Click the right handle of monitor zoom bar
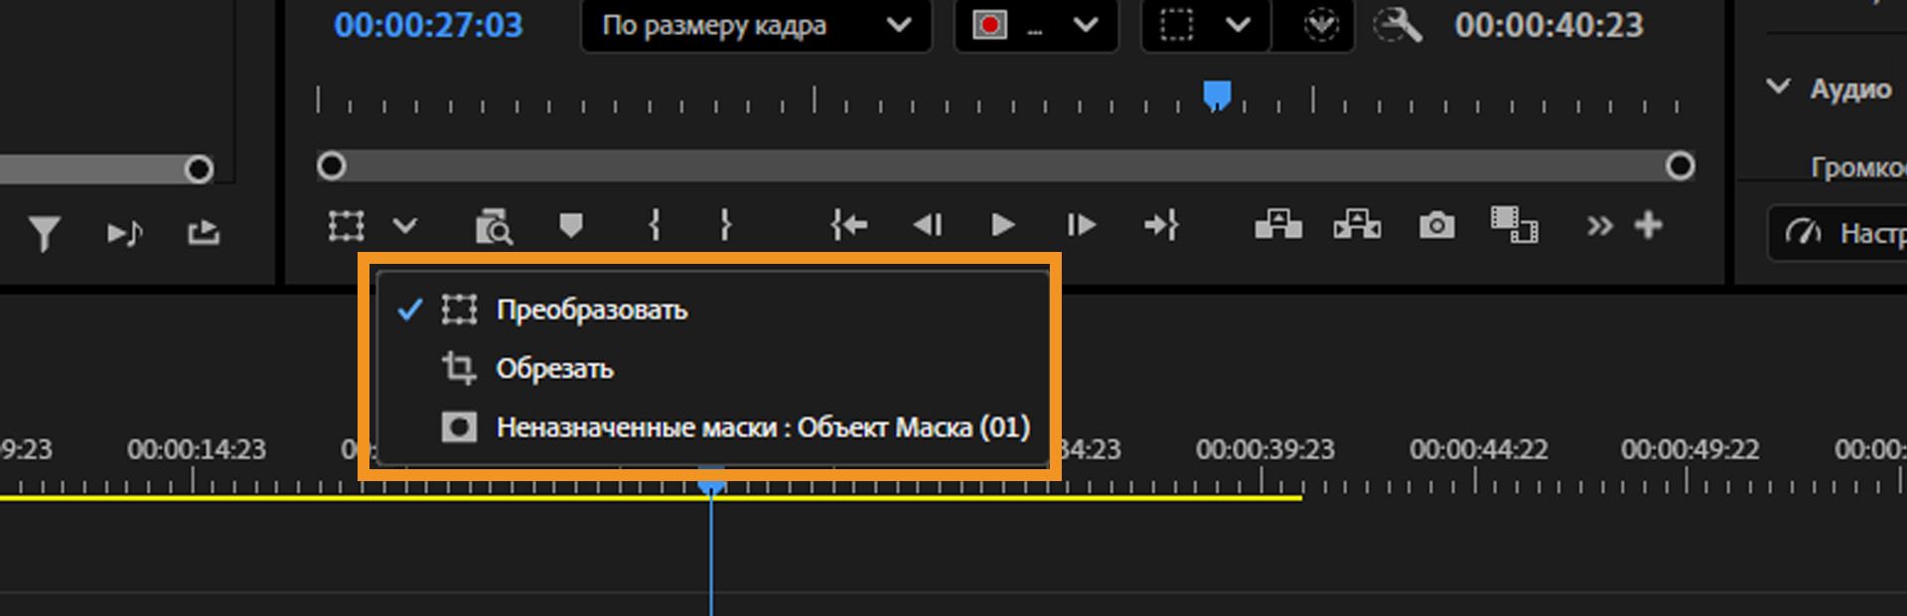 [1680, 166]
